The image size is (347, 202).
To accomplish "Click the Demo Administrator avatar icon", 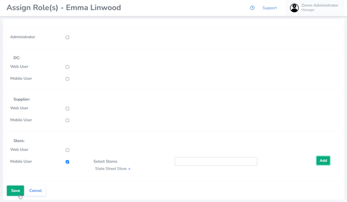I will coord(294,8).
